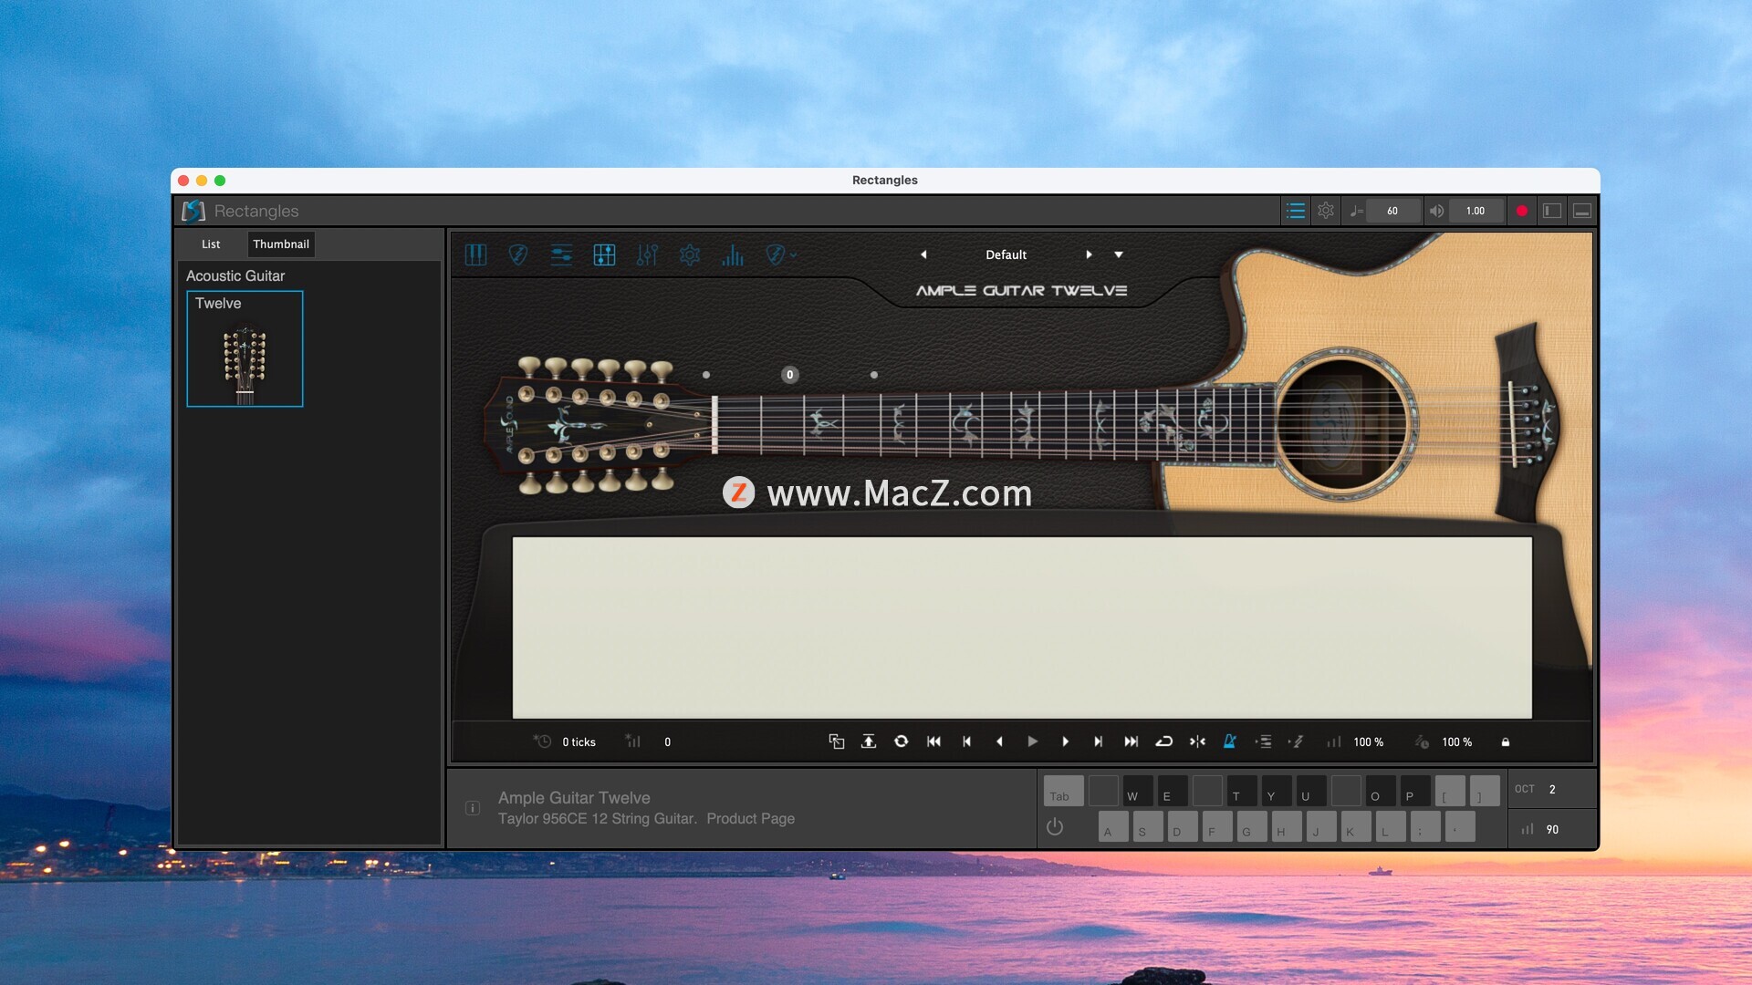Adjust the second 100 % speed value
1752x985 pixels.
click(1456, 742)
